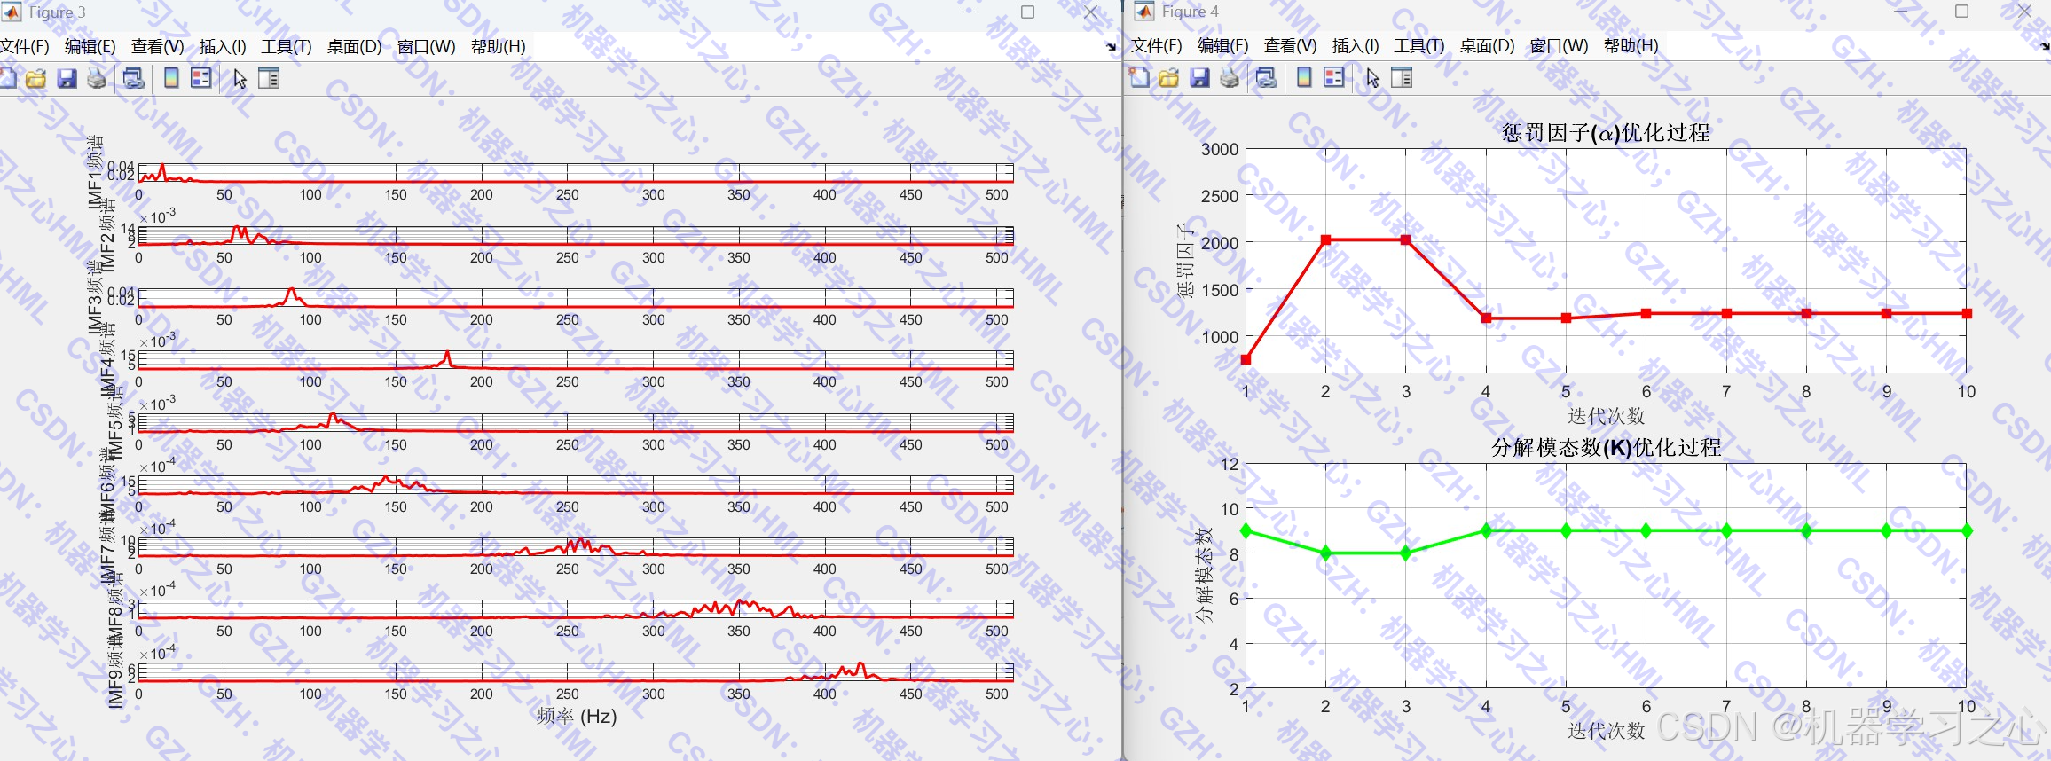
Task: Open 帮助(H) menu in Figure 3
Action: (499, 46)
